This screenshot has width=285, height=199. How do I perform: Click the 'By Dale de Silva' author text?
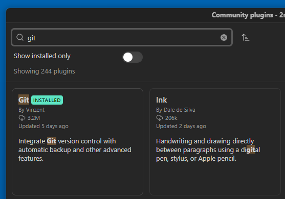pos(176,110)
